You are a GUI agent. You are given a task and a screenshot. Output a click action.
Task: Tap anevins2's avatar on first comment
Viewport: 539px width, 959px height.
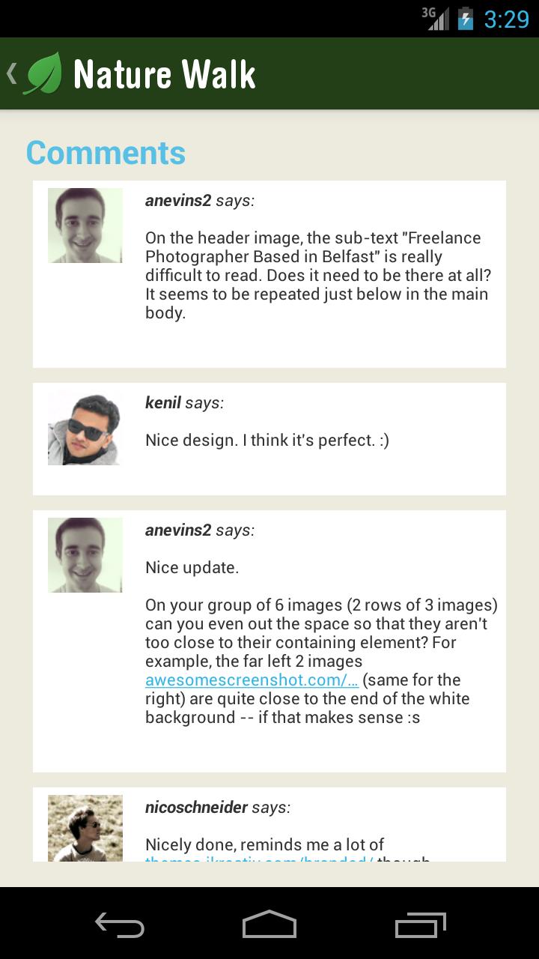pyautogui.click(x=85, y=226)
